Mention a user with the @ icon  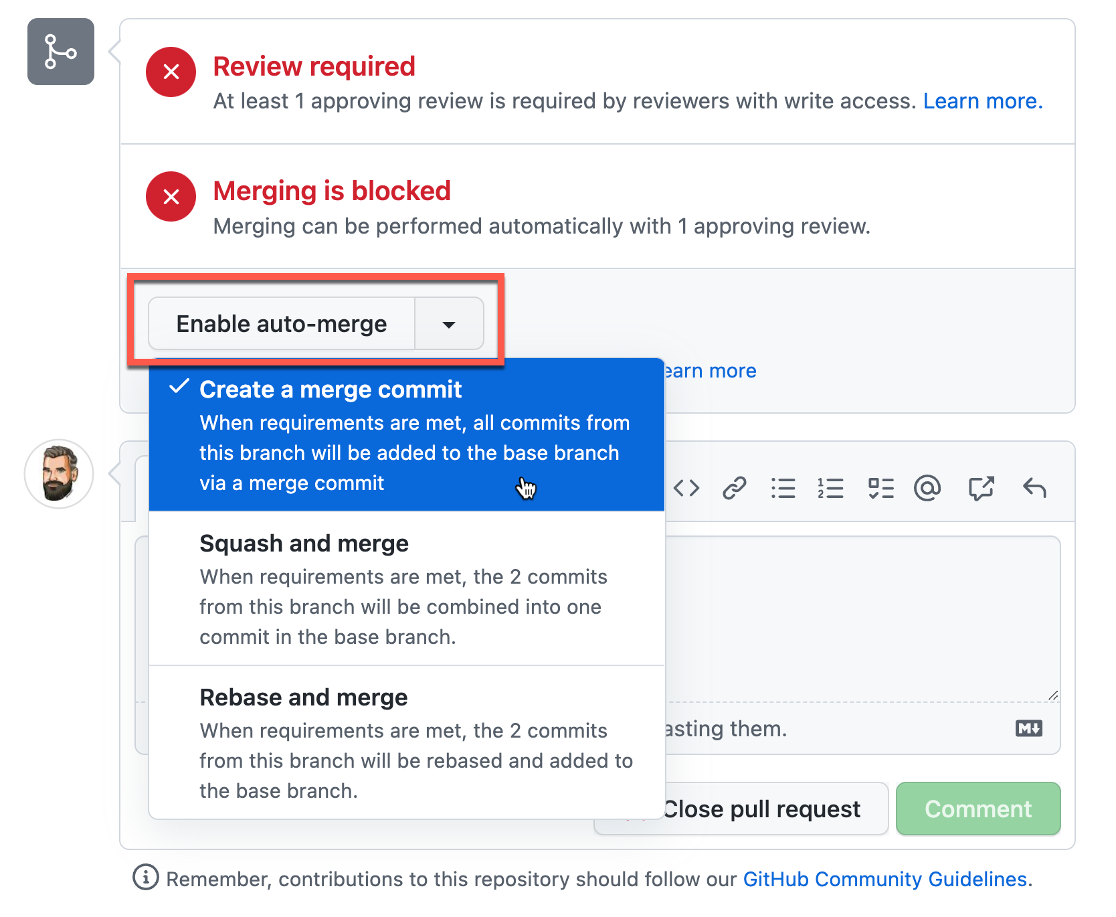point(927,488)
